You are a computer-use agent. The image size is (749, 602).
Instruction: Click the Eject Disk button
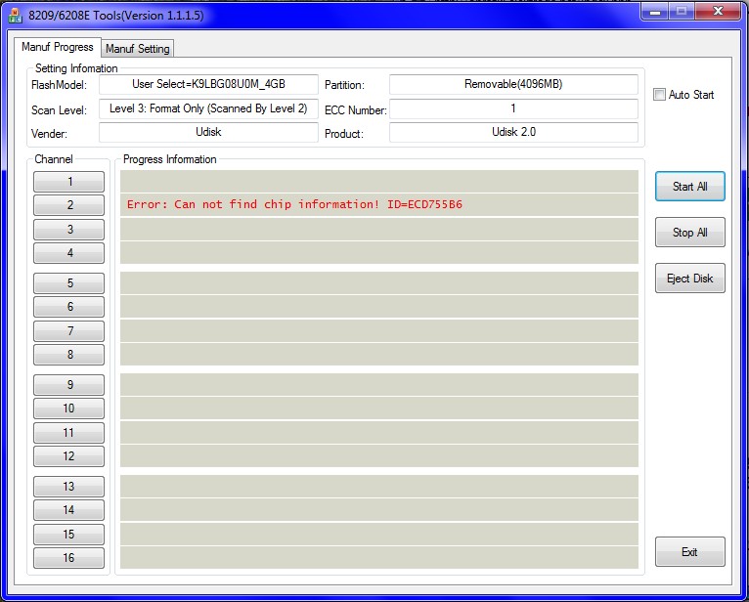click(x=689, y=278)
